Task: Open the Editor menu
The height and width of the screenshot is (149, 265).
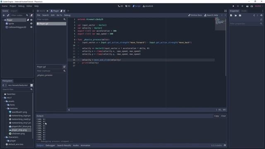Action: click(x=29, y=6)
